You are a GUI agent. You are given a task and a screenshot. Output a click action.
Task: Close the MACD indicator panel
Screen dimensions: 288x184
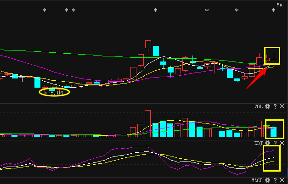[x=282, y=181]
